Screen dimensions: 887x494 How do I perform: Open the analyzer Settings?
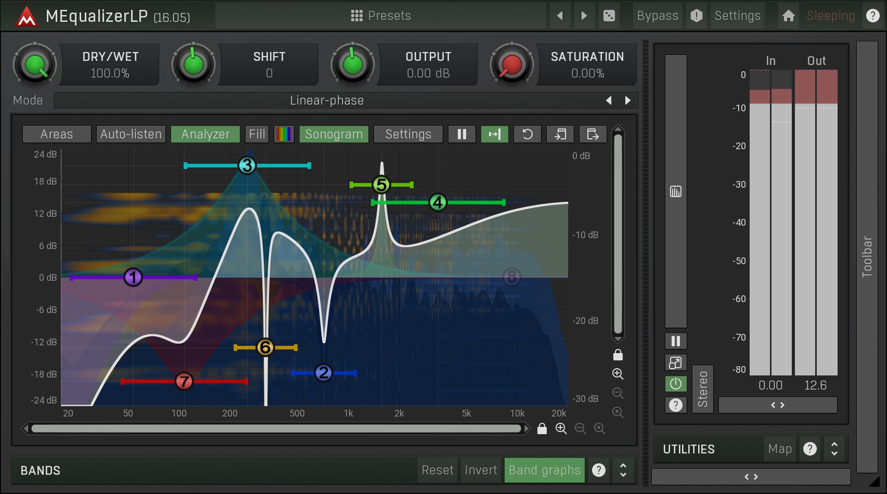408,134
